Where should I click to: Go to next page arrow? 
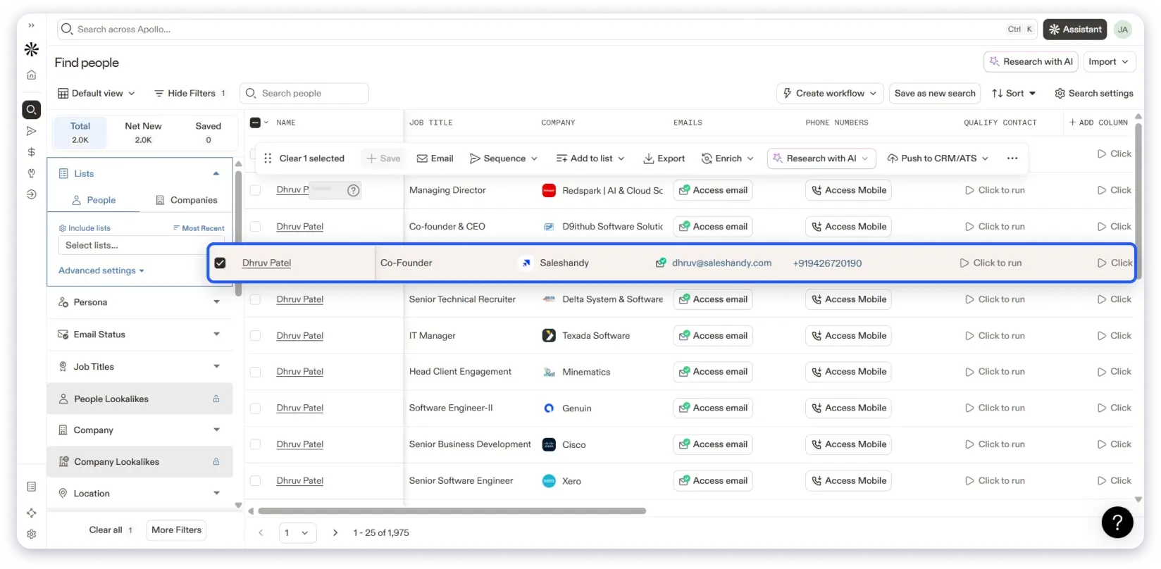tap(335, 533)
